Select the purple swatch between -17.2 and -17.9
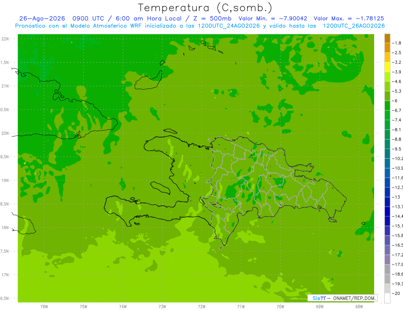The height and width of the screenshot is (311, 403). tap(387, 259)
